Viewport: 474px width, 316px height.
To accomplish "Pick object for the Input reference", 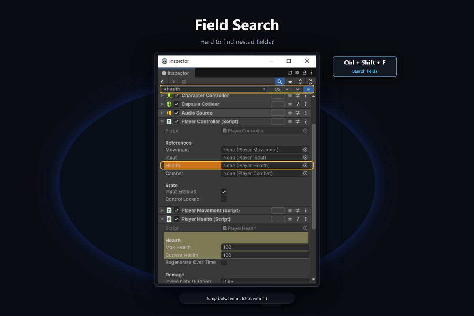I will [305, 158].
